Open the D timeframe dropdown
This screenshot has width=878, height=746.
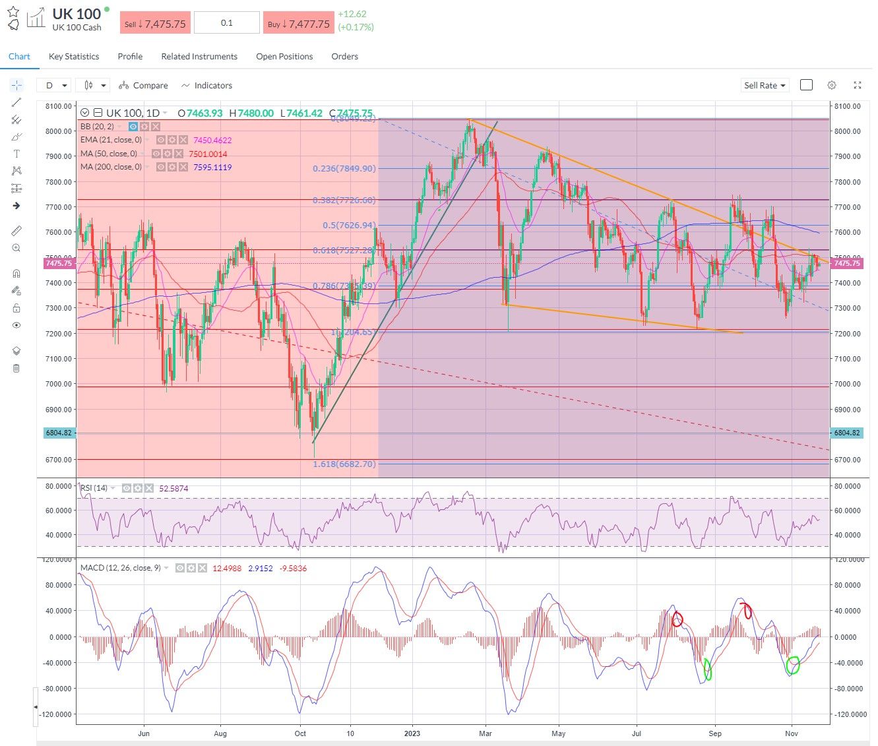[54, 85]
